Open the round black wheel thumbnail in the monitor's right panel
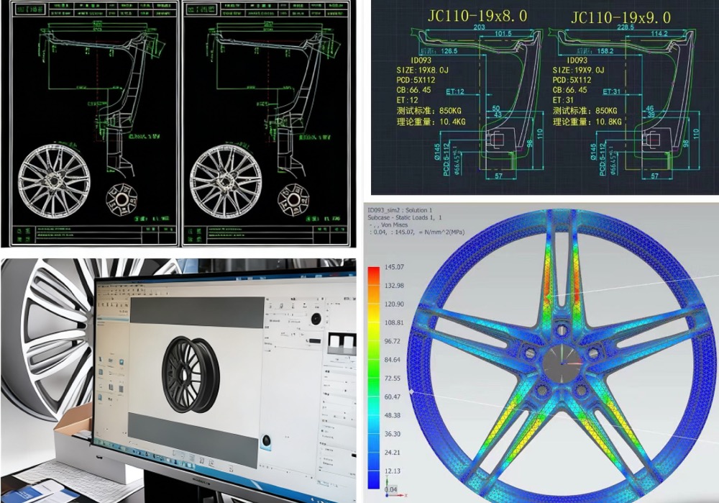Screen dimensions: 719x503 click(x=316, y=319)
